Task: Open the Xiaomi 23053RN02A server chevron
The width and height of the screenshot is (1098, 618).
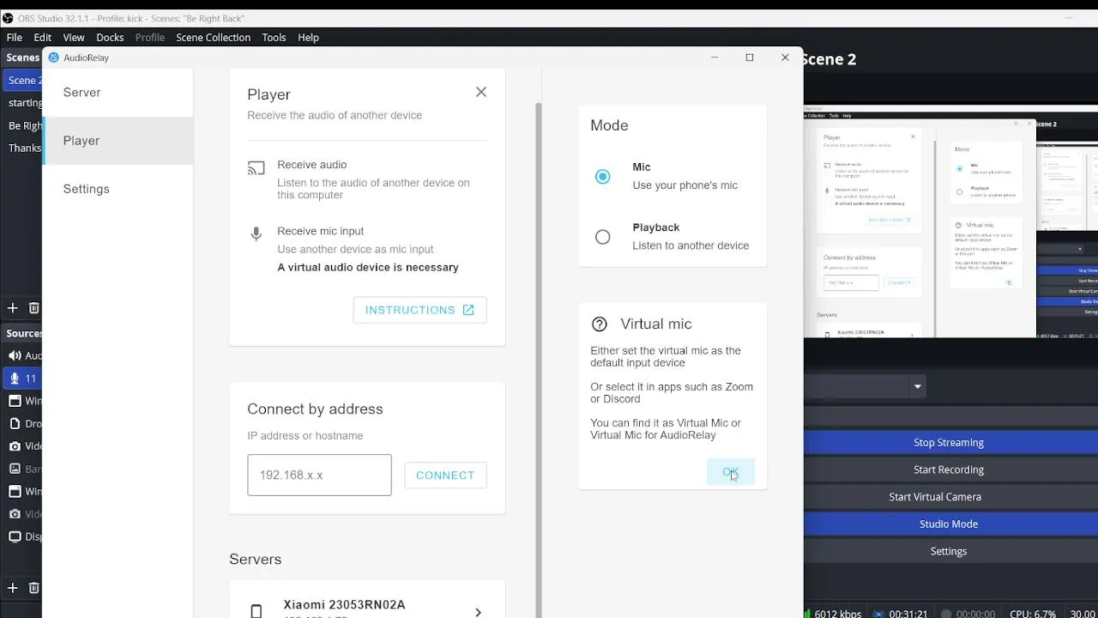Action: point(478,612)
